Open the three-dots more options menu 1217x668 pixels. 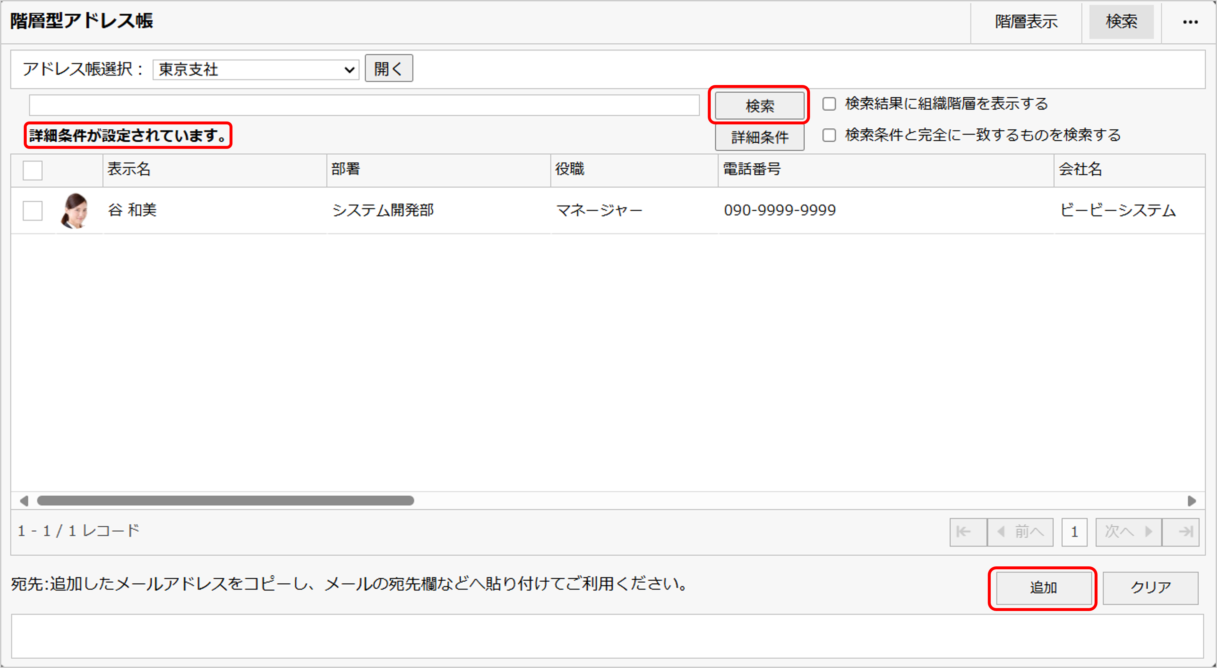[1190, 22]
